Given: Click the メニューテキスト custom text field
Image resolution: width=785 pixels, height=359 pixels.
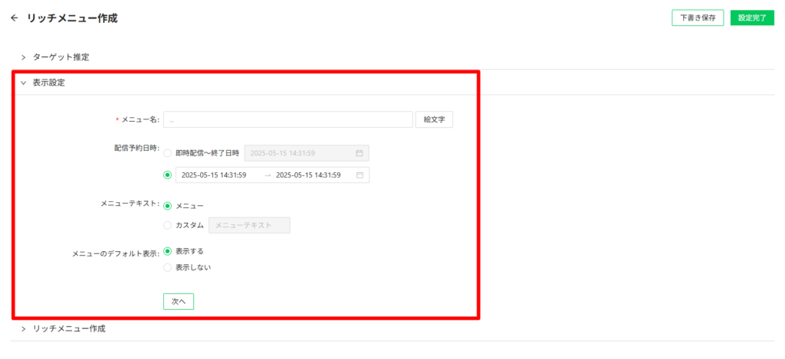Looking at the screenshot, I should 249,225.
